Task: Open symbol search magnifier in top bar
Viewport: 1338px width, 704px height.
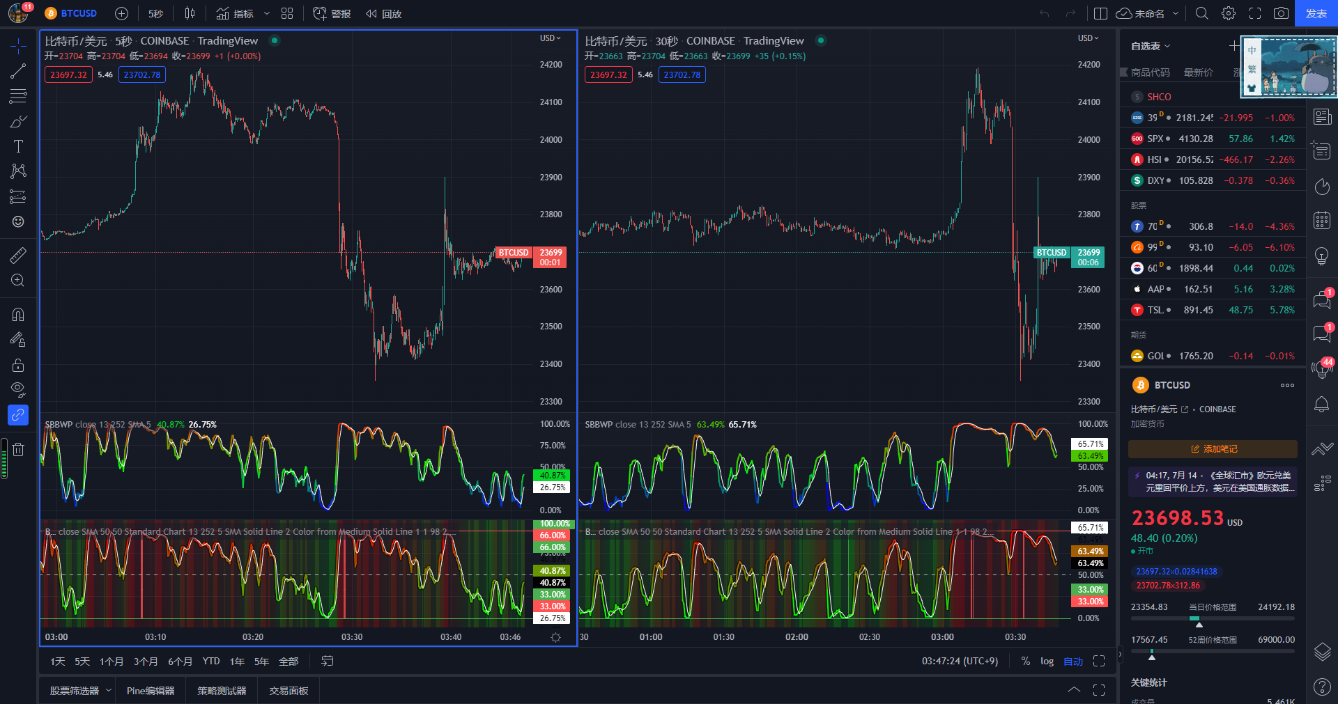Action: click(1202, 13)
